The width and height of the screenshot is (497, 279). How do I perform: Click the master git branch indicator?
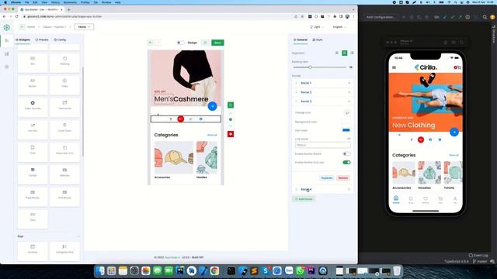tap(480, 262)
